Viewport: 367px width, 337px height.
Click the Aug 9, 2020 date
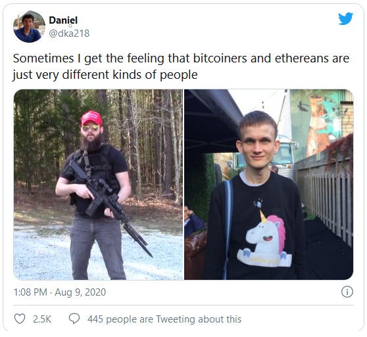click(80, 292)
